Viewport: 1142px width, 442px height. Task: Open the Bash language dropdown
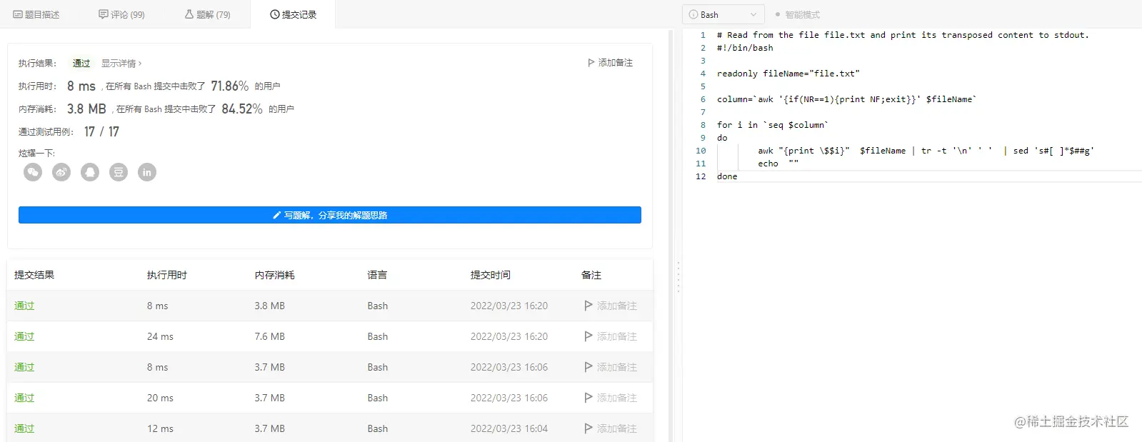[x=723, y=14]
